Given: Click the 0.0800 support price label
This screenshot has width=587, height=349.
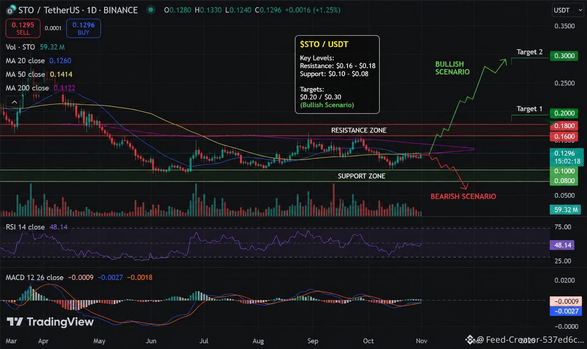Looking at the screenshot, I should [564, 181].
